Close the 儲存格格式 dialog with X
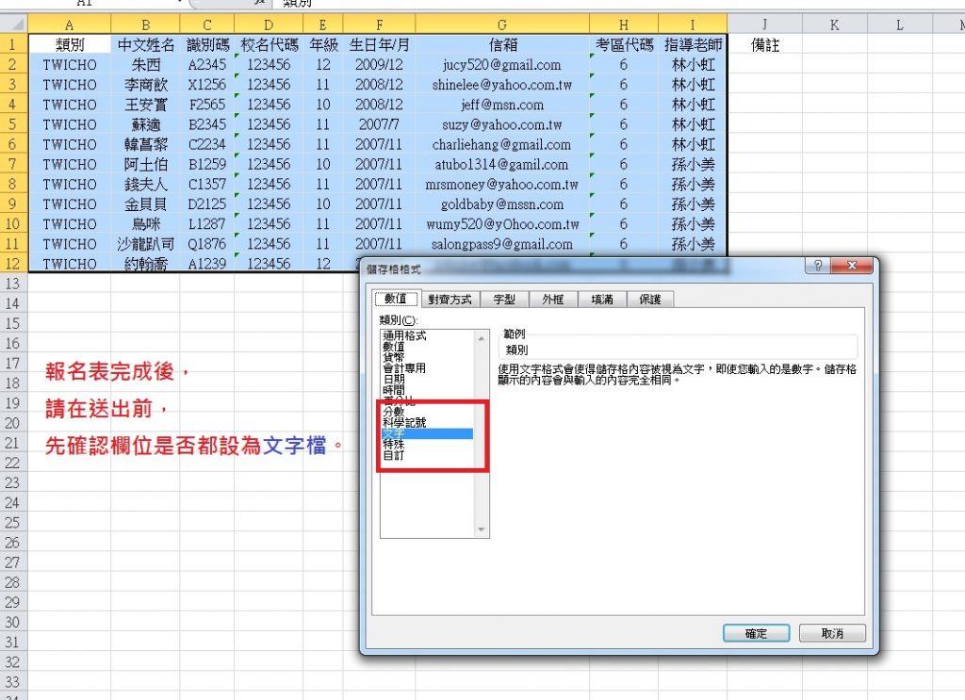This screenshot has width=965, height=700. click(x=851, y=267)
